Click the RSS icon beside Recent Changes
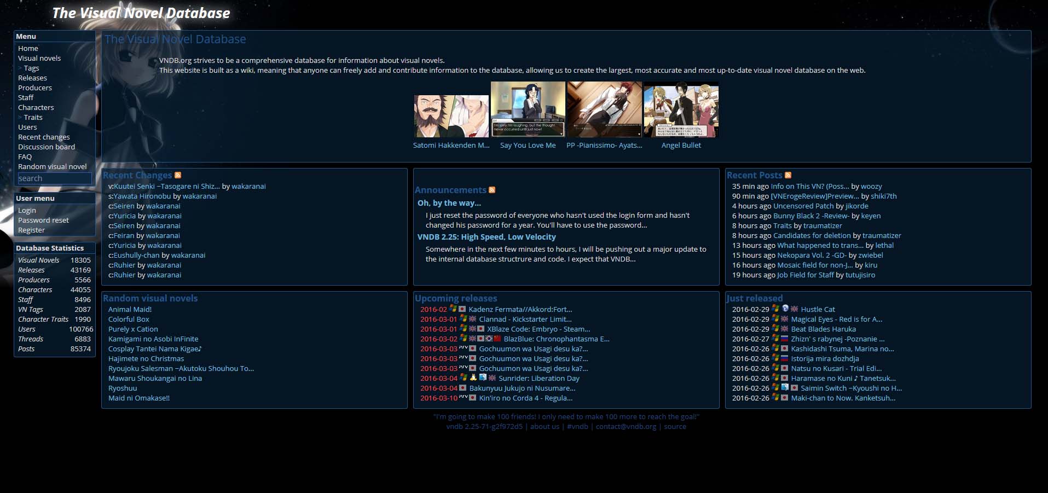The image size is (1048, 493). [177, 175]
